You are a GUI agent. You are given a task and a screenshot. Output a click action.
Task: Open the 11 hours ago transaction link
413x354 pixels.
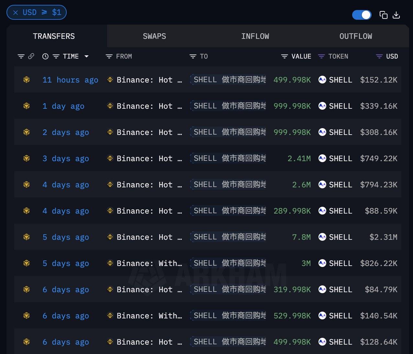(x=70, y=80)
